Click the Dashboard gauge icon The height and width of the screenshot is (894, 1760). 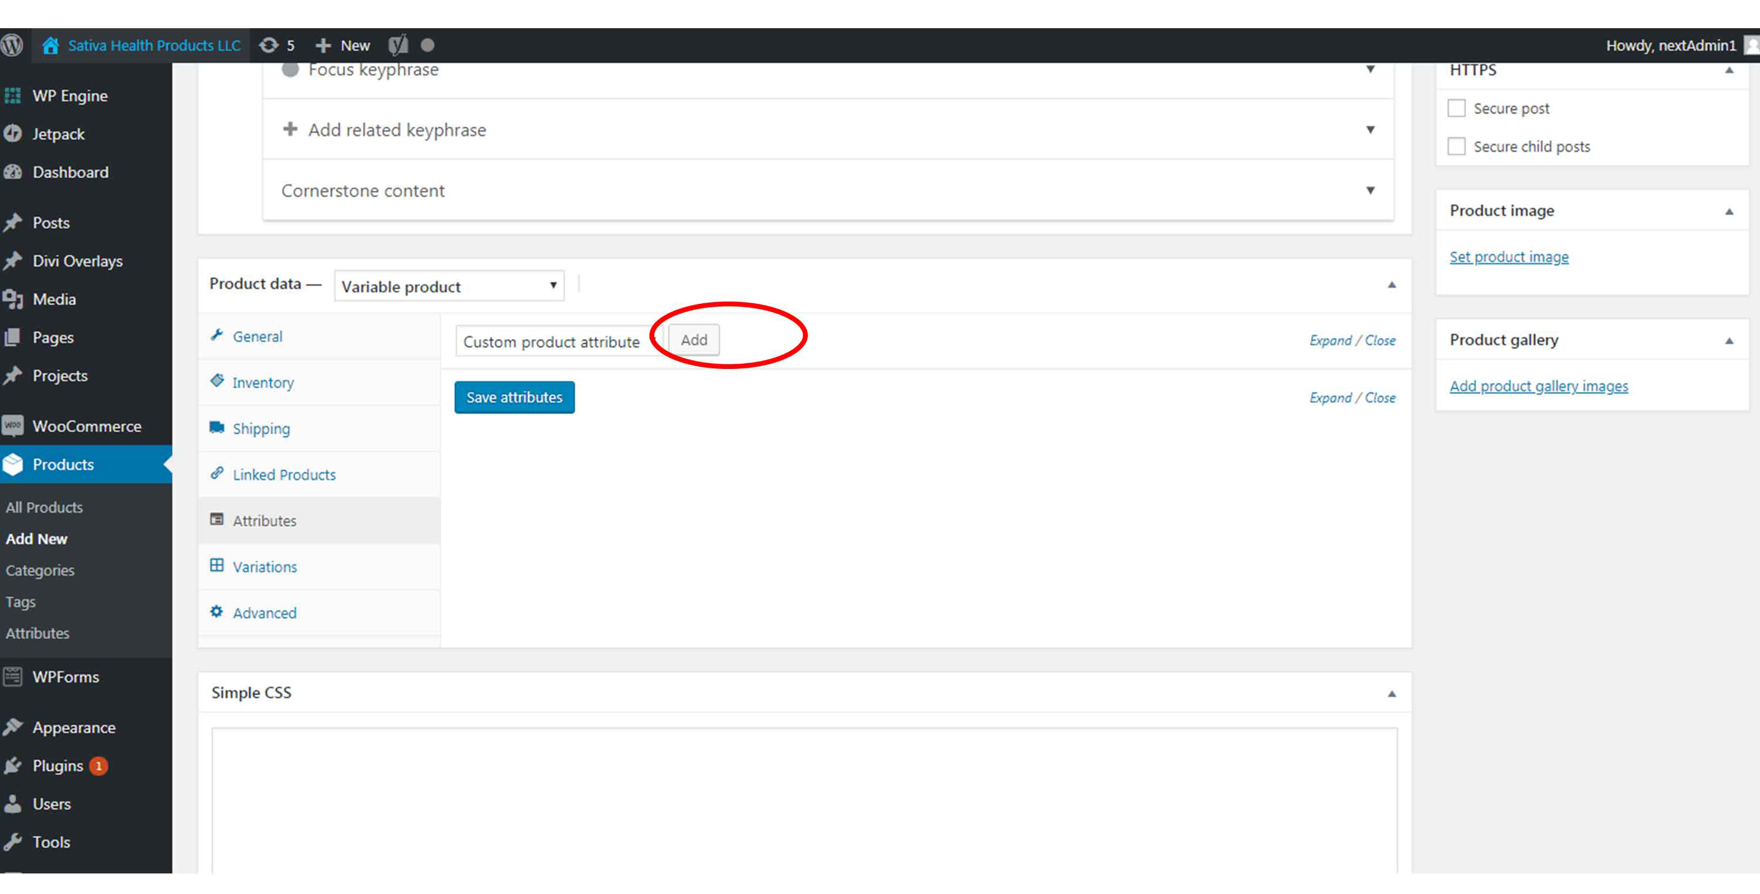click(x=12, y=172)
